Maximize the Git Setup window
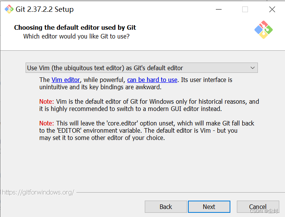Viewport: 285px width, 217px height. (245, 9)
